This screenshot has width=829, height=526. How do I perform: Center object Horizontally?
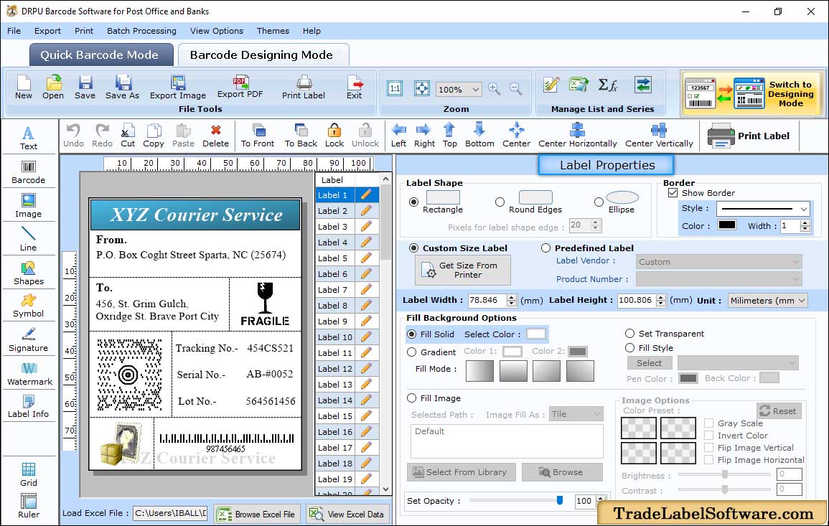click(x=577, y=136)
